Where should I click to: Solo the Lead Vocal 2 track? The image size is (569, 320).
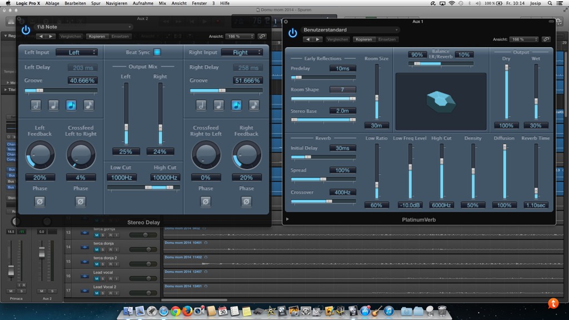pos(103,293)
